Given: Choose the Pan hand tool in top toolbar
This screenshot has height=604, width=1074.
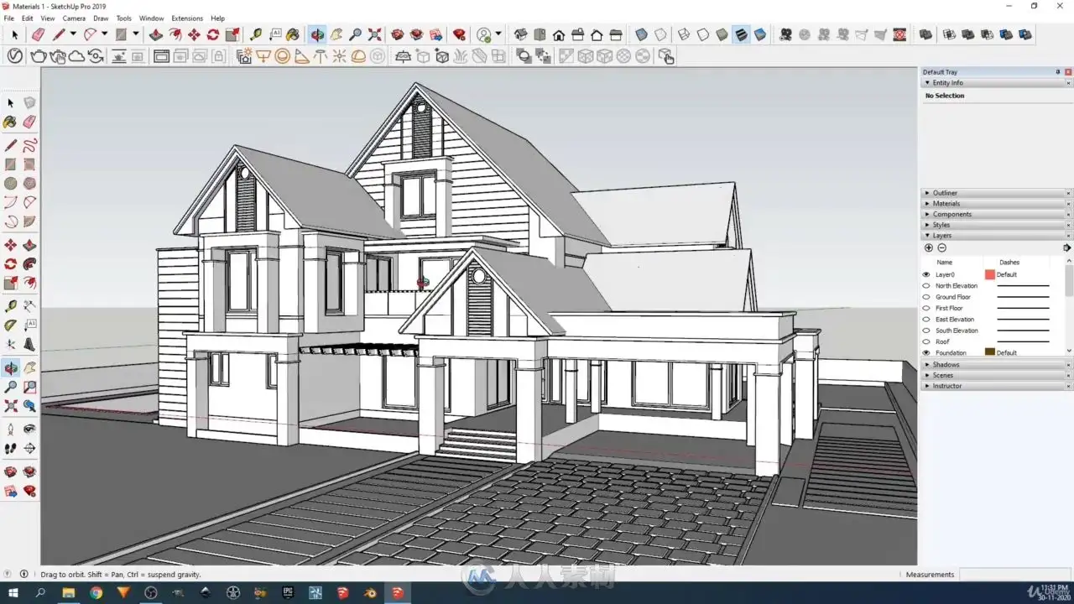Looking at the screenshot, I should tap(336, 34).
